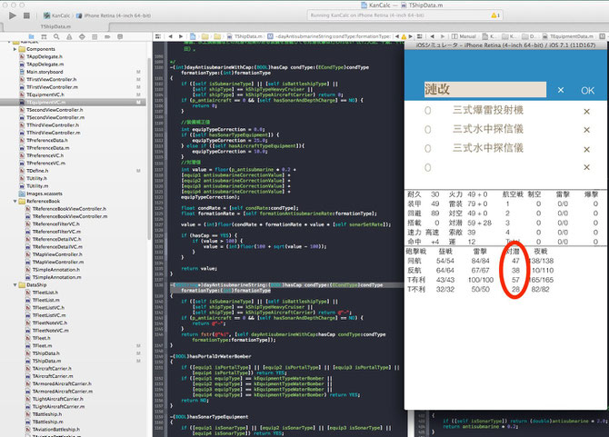This screenshot has width=609, height=437.
Task: Expand the Components folder
Action: tap(15, 49)
